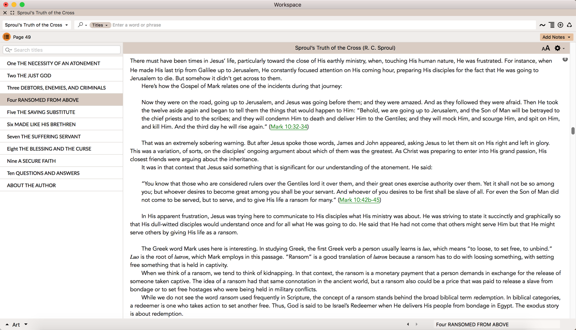
Task: Select chapter Three DEBTORS, ENEMIES, AND CRIMINALS
Action: [61, 87]
